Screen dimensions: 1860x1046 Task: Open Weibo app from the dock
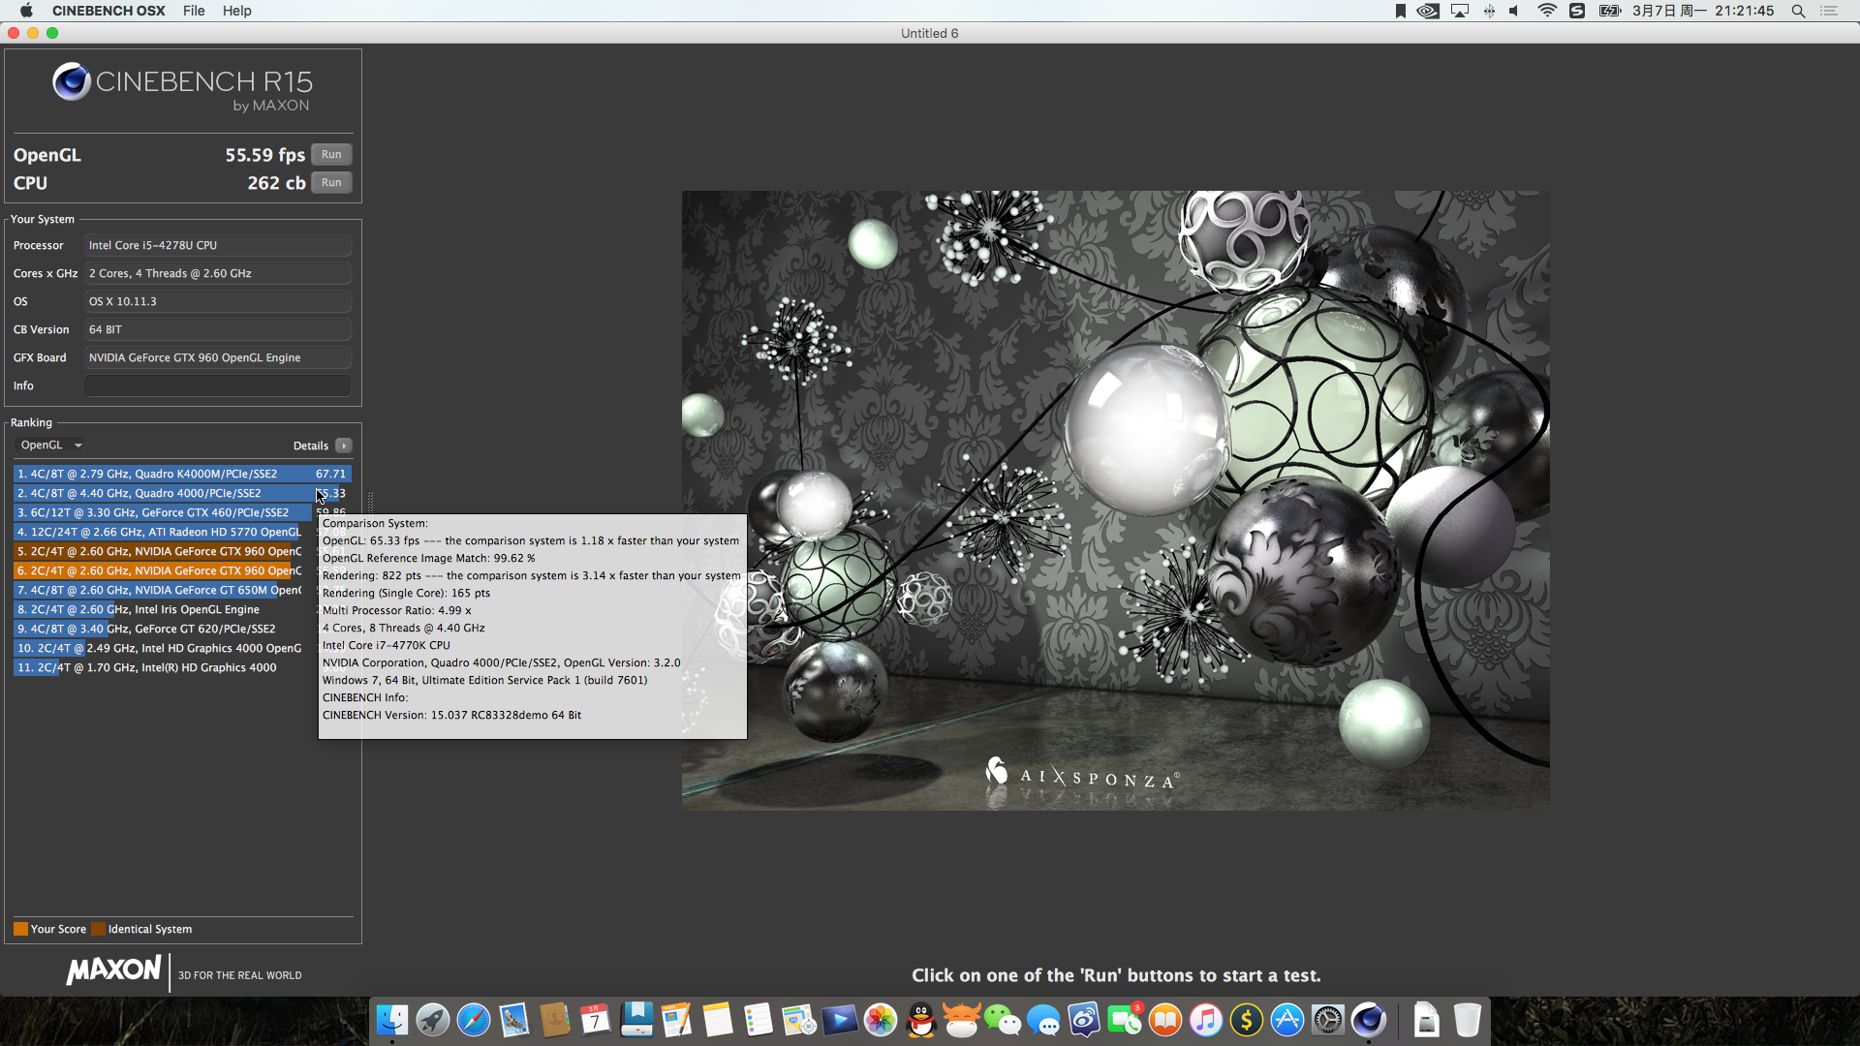click(1084, 1020)
